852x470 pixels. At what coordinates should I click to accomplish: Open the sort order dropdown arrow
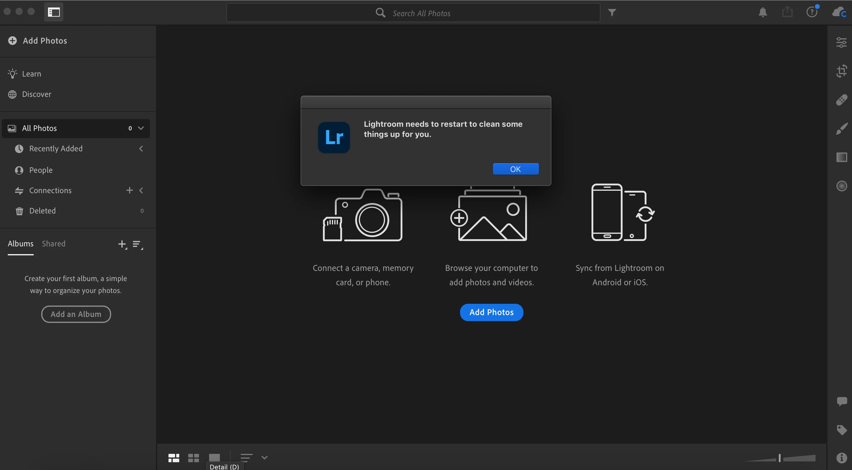pos(264,457)
